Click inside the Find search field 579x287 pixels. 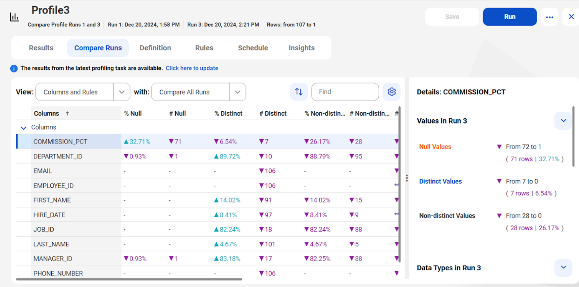point(345,92)
